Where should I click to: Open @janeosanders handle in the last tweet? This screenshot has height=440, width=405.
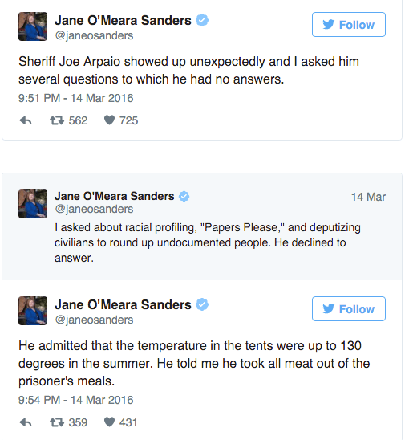94,320
